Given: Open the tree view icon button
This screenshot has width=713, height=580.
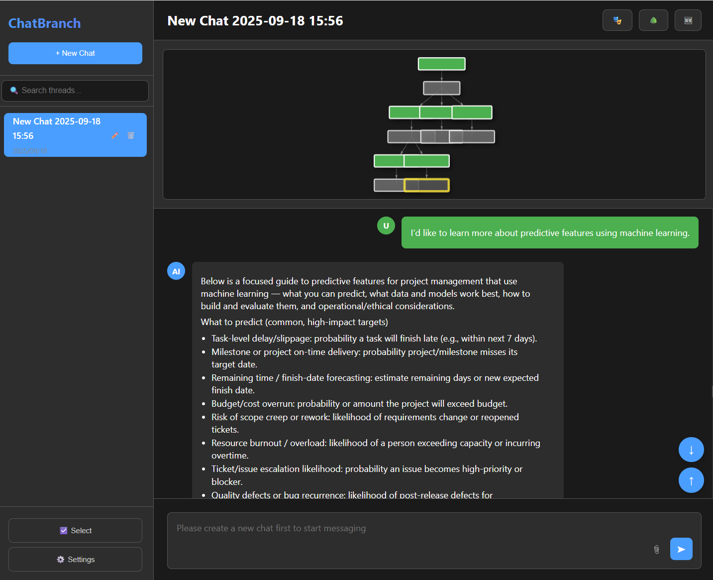Looking at the screenshot, I should 653,20.
